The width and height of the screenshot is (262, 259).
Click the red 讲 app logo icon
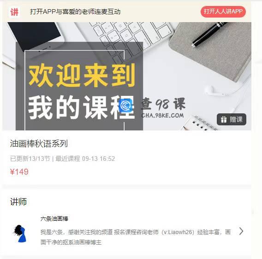click(14, 12)
